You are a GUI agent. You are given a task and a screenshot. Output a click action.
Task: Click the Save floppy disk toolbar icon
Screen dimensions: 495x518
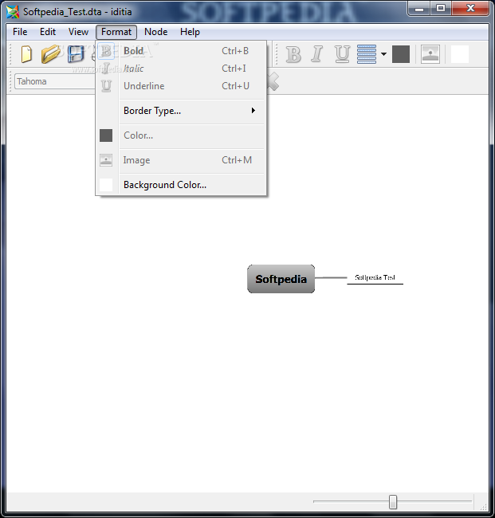(x=76, y=54)
